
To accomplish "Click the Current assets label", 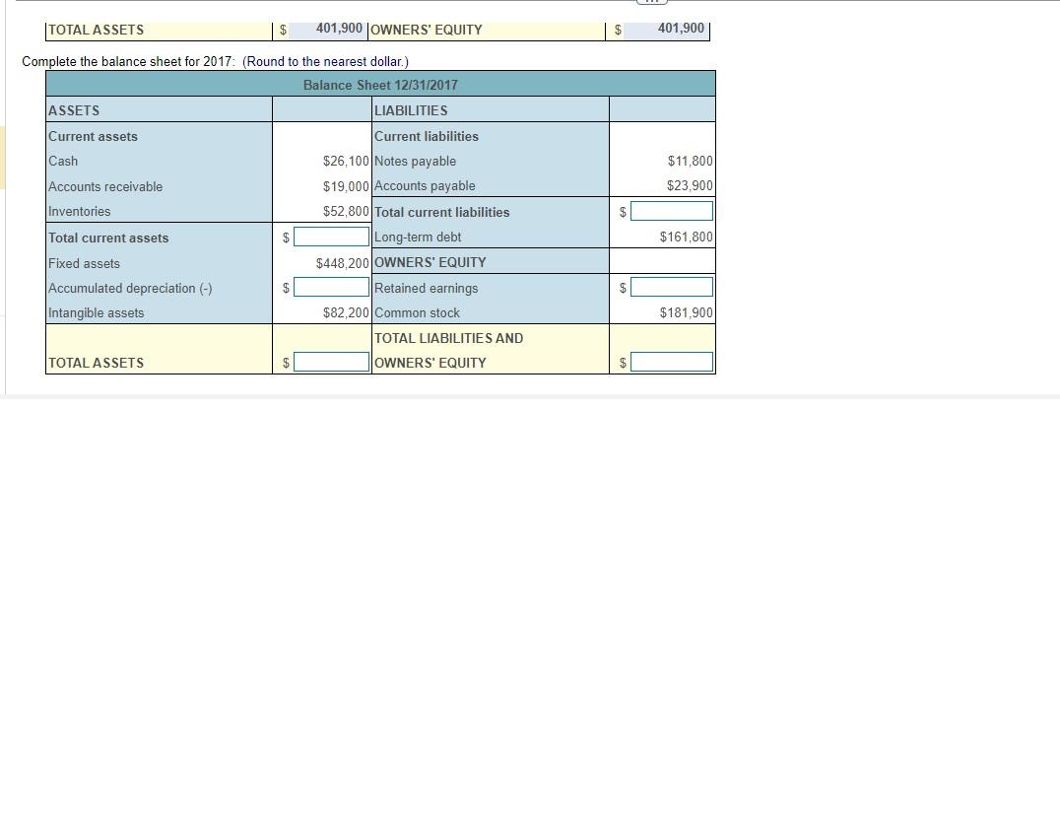I will tap(93, 136).
